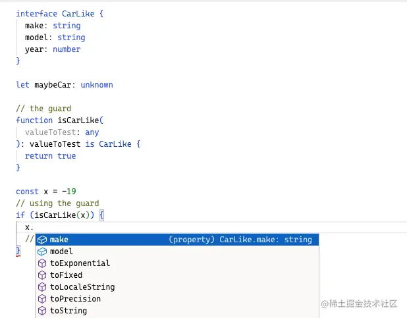Choose toLocaleString from the completion list
The width and height of the screenshot is (407, 318).
pyautogui.click(x=177, y=287)
